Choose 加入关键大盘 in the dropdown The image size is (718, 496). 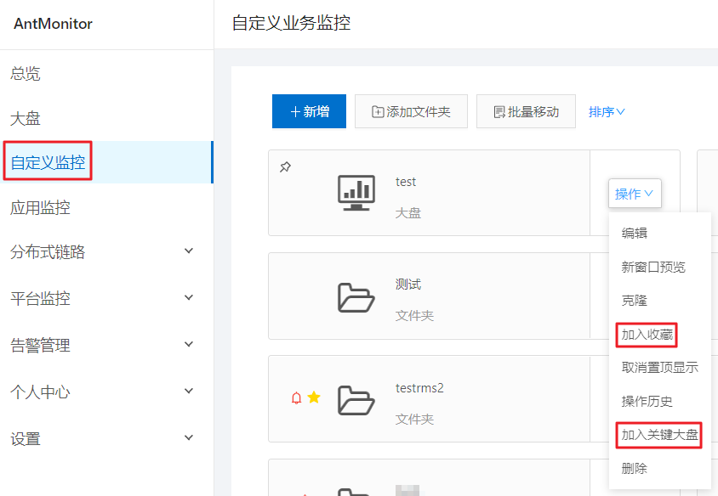659,435
